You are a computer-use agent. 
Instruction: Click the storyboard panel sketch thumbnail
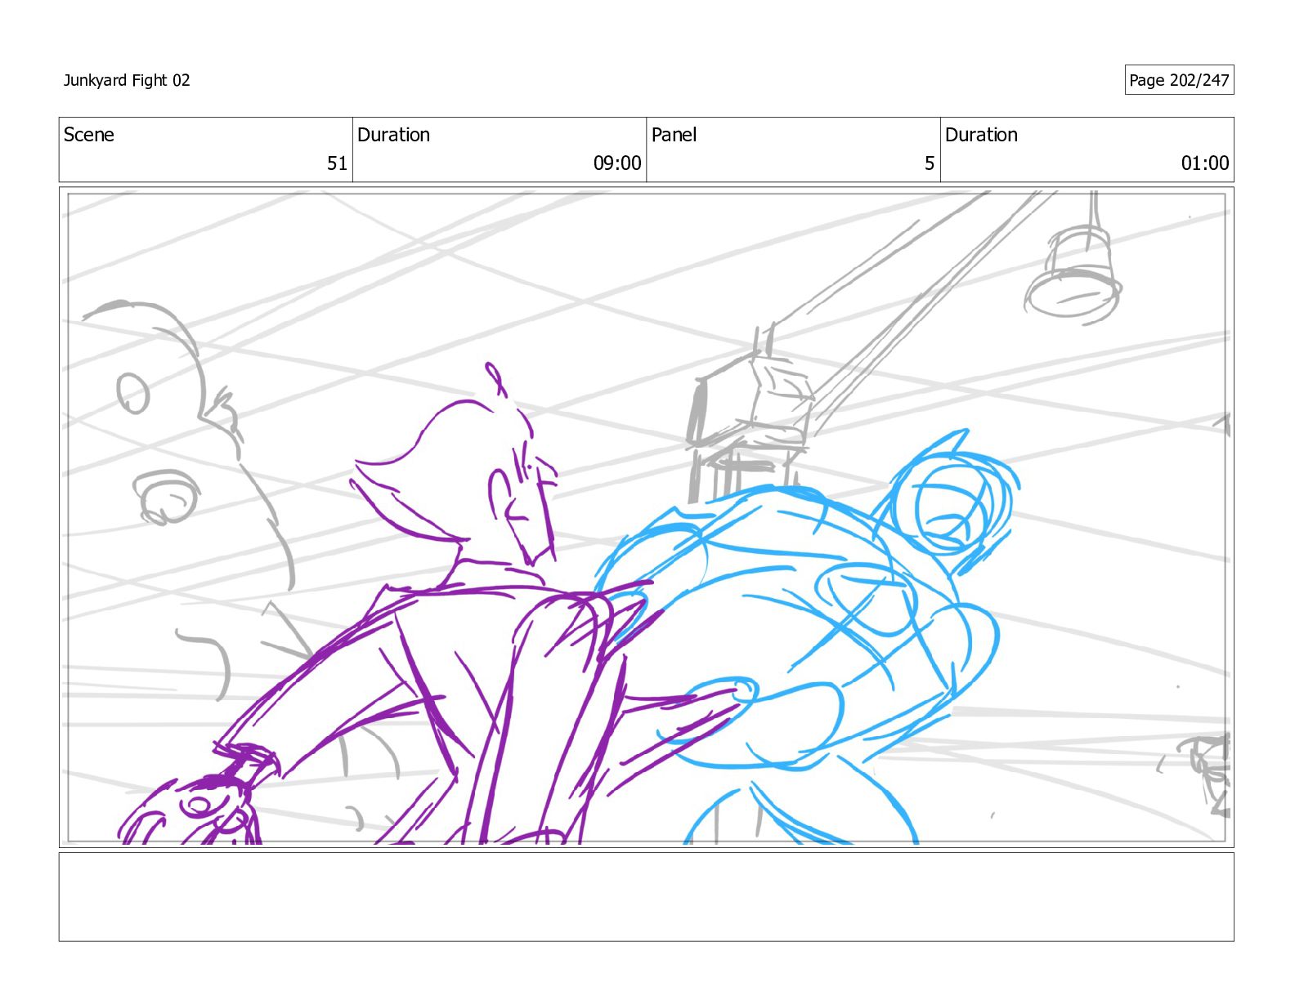coord(647,517)
